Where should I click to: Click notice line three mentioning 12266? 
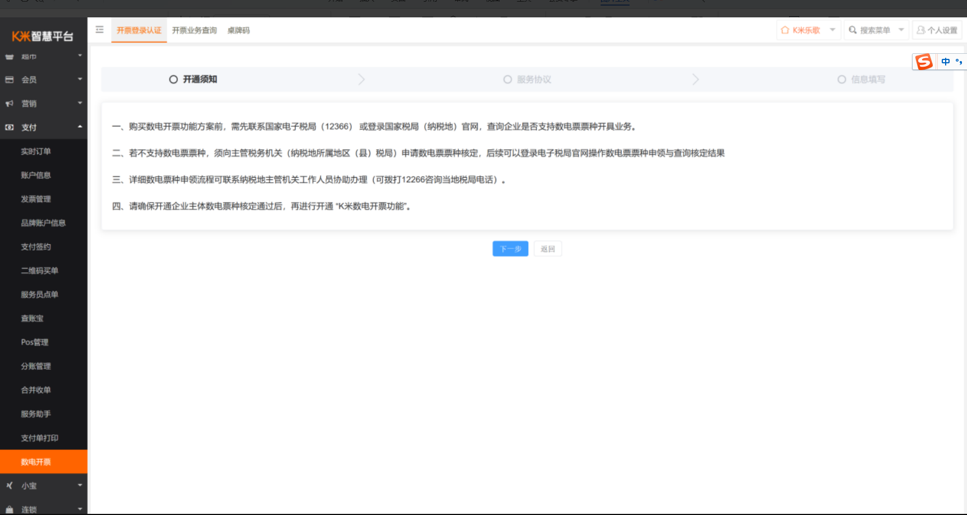pyautogui.click(x=309, y=180)
